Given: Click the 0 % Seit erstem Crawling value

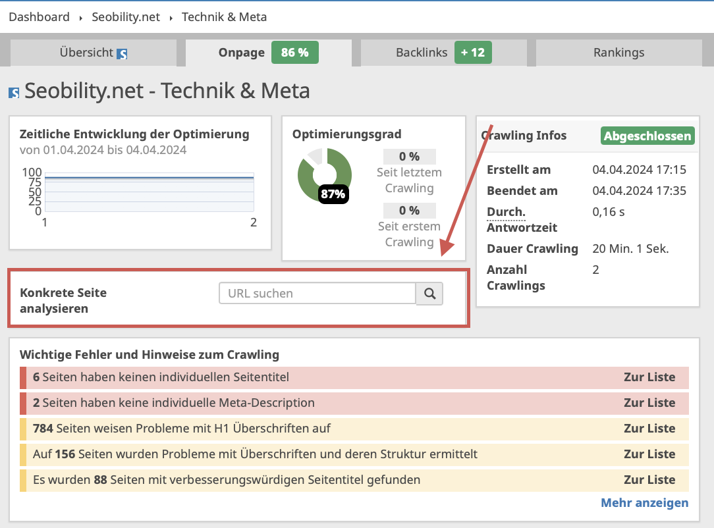Looking at the screenshot, I should pos(410,211).
